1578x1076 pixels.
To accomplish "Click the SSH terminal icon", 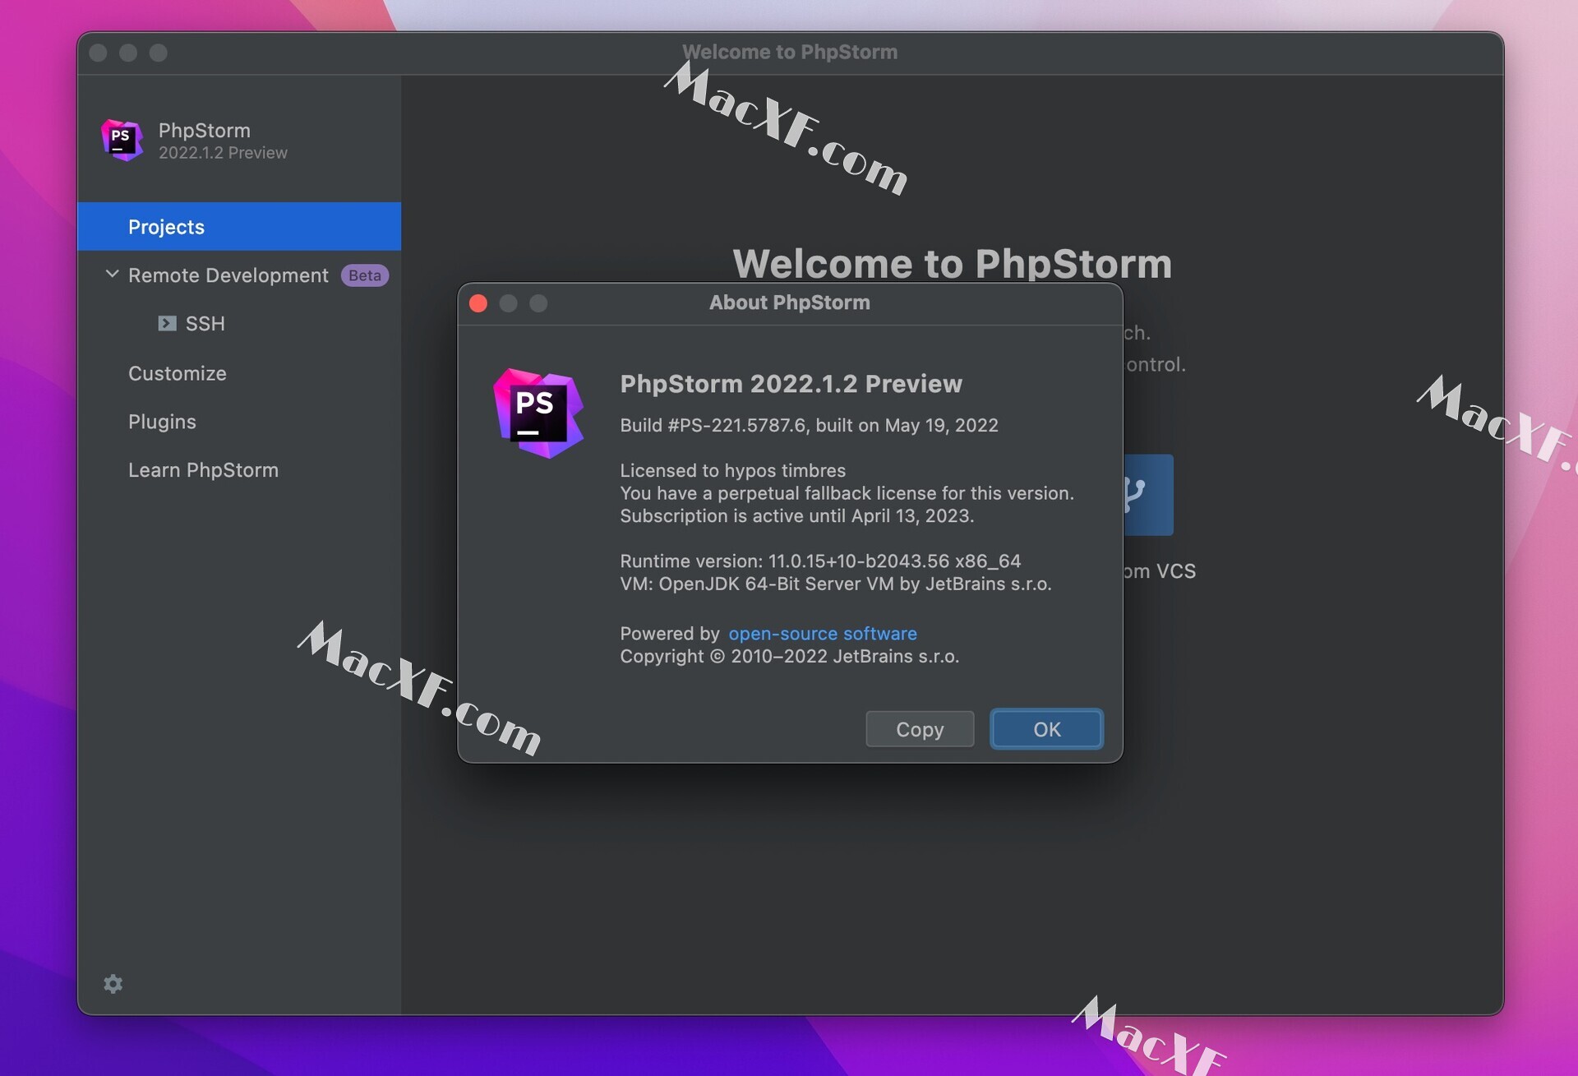I will pos(167,323).
